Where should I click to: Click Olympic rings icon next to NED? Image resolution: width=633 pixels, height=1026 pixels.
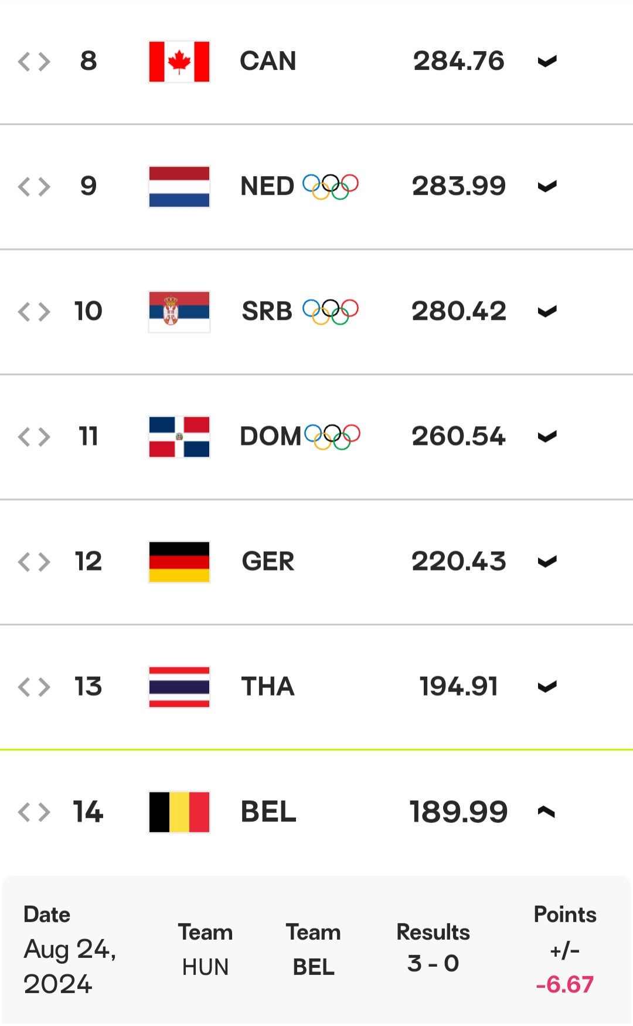click(x=331, y=187)
